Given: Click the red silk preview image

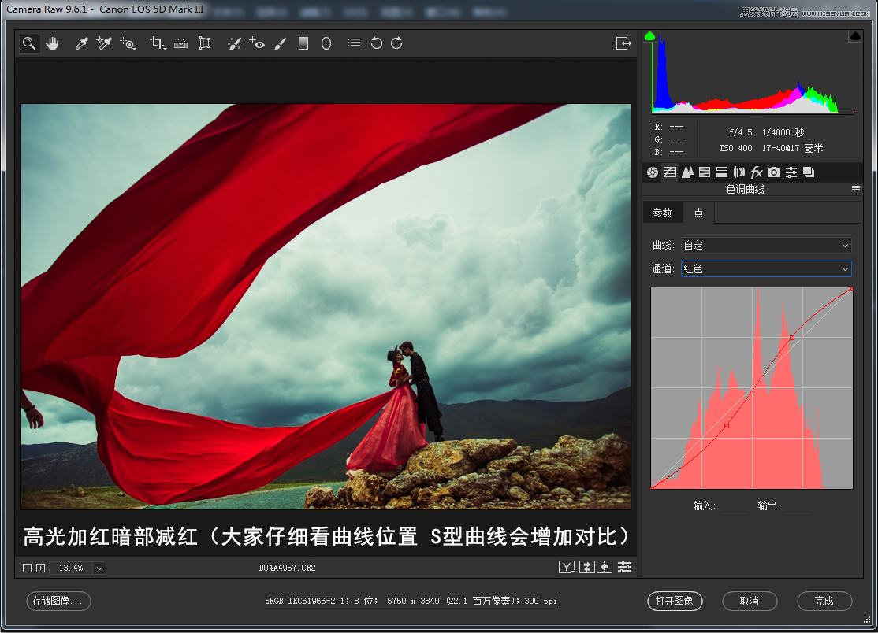Looking at the screenshot, I should point(326,306).
